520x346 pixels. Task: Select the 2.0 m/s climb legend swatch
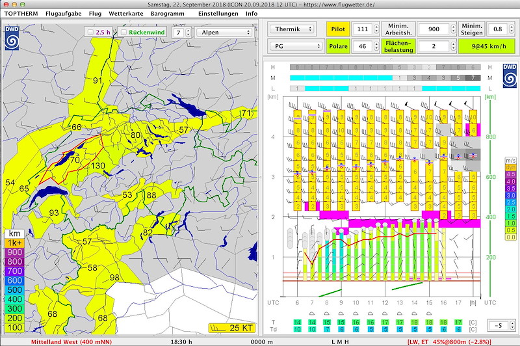(x=511, y=209)
